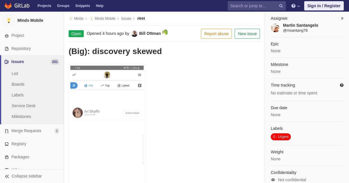Viewport: 349px width, 183px height.
Task: Click the Minds Mobile icon in breadcrumb
Action: tap(91, 19)
